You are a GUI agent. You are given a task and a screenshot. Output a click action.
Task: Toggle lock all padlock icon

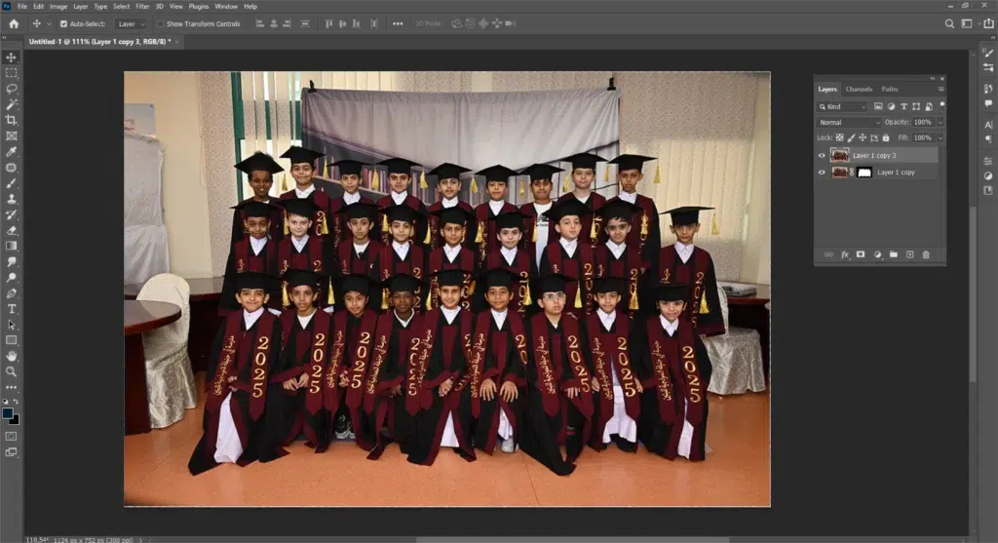(x=886, y=137)
